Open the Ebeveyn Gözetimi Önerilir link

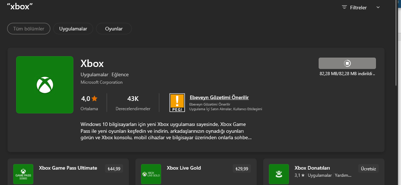(x=219, y=97)
